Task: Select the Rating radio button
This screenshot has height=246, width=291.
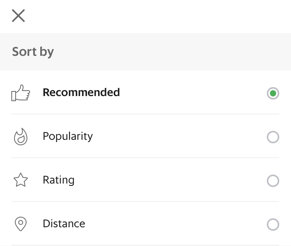Action: coord(273,181)
